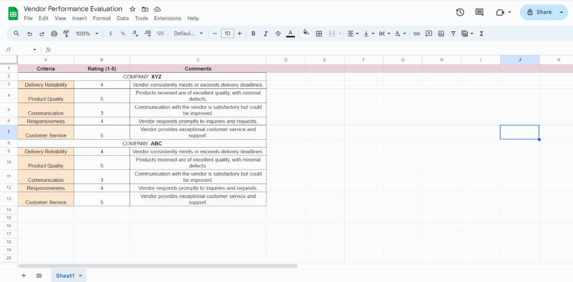Increase decimal places

click(148, 34)
